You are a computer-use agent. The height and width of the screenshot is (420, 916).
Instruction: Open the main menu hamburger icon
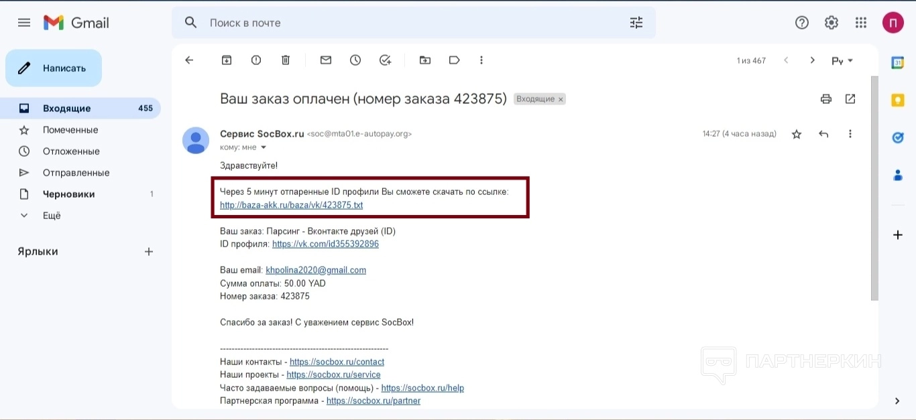pyautogui.click(x=24, y=23)
